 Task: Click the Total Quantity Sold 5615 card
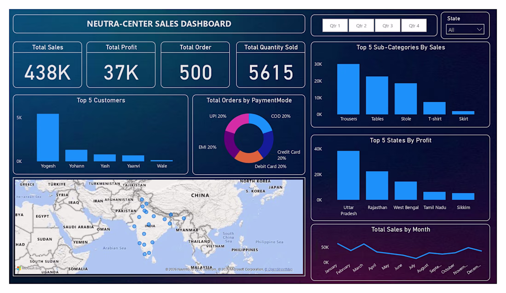coord(271,64)
